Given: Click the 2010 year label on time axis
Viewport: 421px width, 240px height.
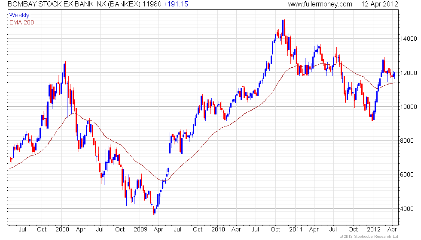Looking at the screenshot, I should point(218,230).
